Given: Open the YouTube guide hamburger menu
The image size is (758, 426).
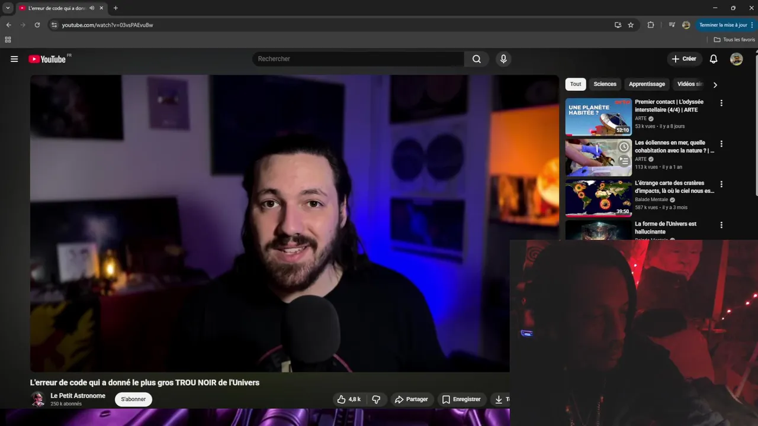Looking at the screenshot, I should coord(14,59).
